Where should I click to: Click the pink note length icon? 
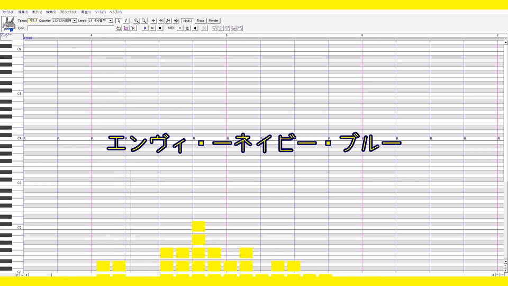[126, 28]
